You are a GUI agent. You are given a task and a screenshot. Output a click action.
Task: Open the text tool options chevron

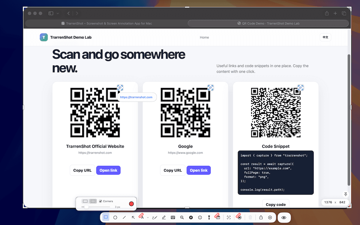[148, 217]
